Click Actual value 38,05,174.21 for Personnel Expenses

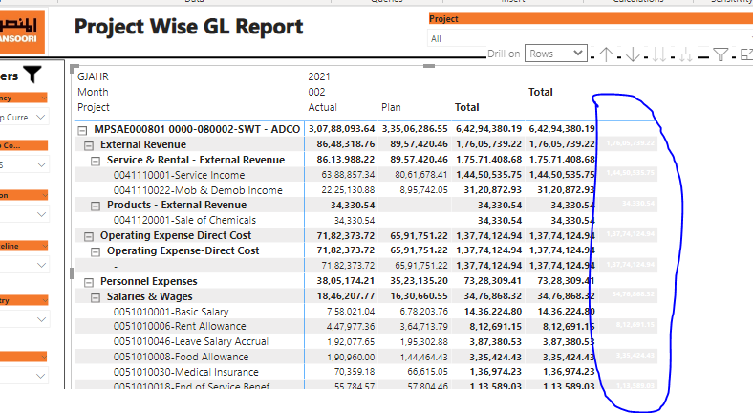[346, 281]
